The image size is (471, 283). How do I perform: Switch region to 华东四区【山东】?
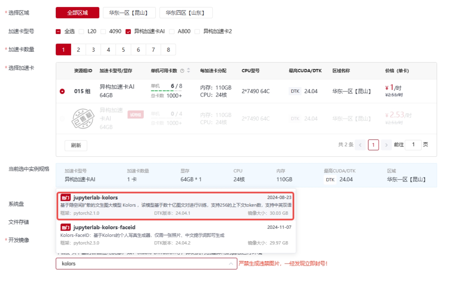(186, 13)
